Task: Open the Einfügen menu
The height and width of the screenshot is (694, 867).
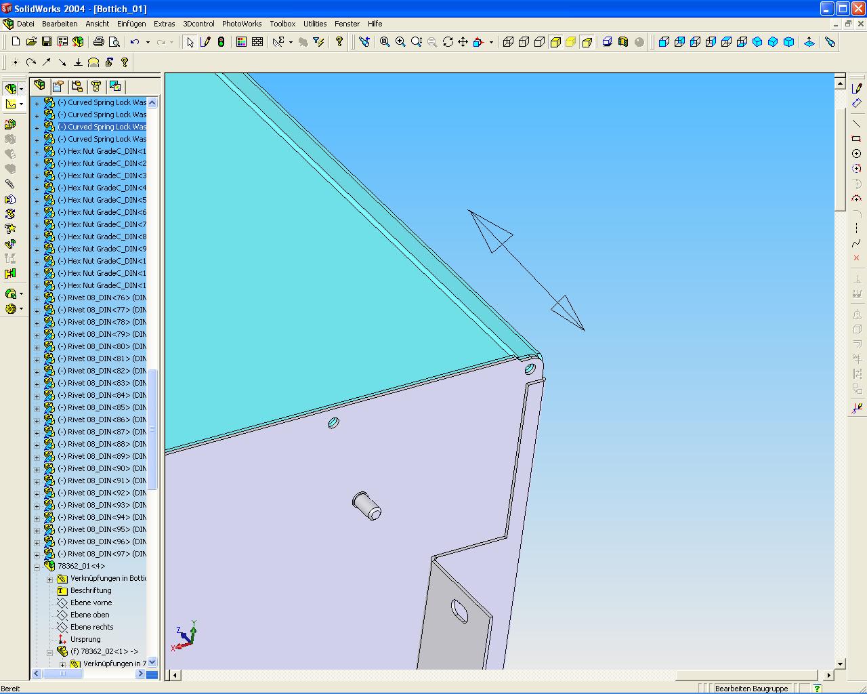Action: (x=131, y=24)
